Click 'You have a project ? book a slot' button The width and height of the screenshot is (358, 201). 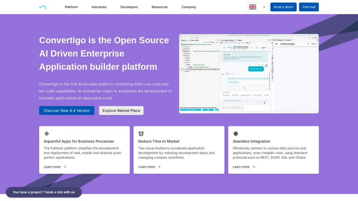click(44, 192)
